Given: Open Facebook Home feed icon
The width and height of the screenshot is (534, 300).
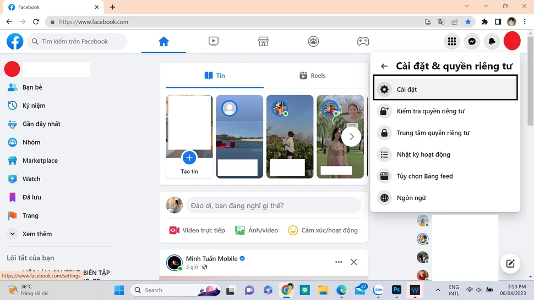Looking at the screenshot, I should tap(164, 41).
